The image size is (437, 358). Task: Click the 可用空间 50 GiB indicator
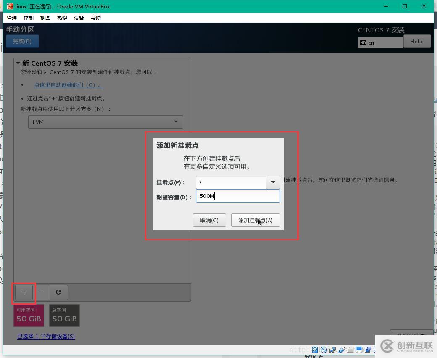(29, 316)
